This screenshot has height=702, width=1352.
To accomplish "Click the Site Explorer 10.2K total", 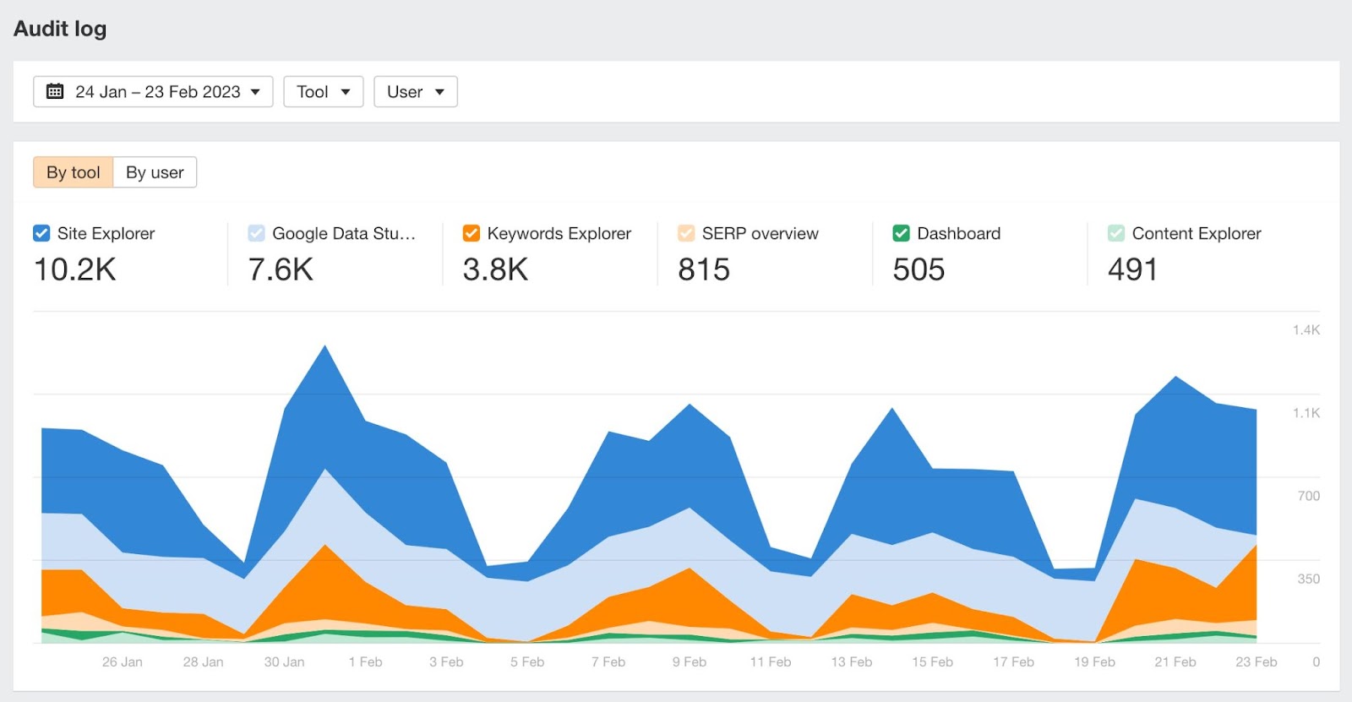I will click(x=75, y=269).
